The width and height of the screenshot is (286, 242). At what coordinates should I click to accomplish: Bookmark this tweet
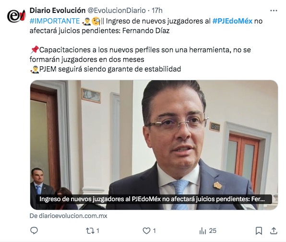(259, 231)
